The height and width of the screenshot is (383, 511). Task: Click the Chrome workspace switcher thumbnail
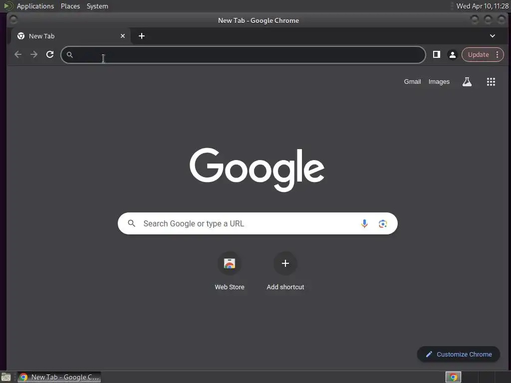453,377
